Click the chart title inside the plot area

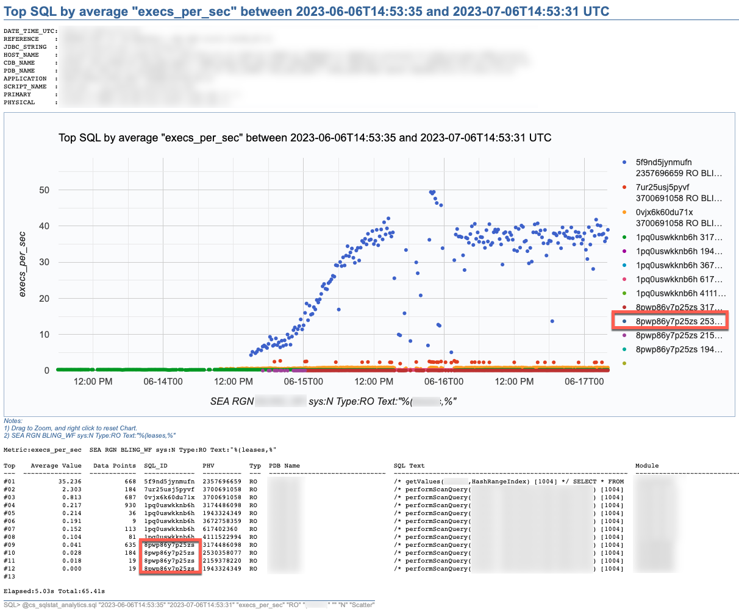point(305,138)
